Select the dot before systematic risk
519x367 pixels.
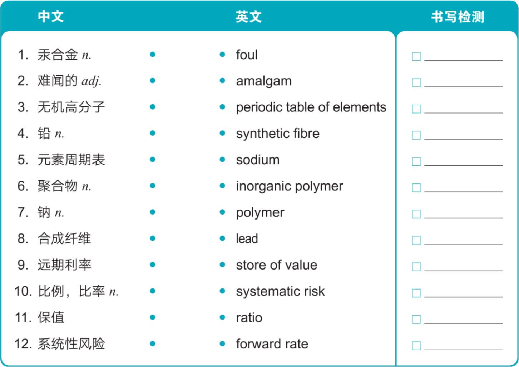[222, 291]
